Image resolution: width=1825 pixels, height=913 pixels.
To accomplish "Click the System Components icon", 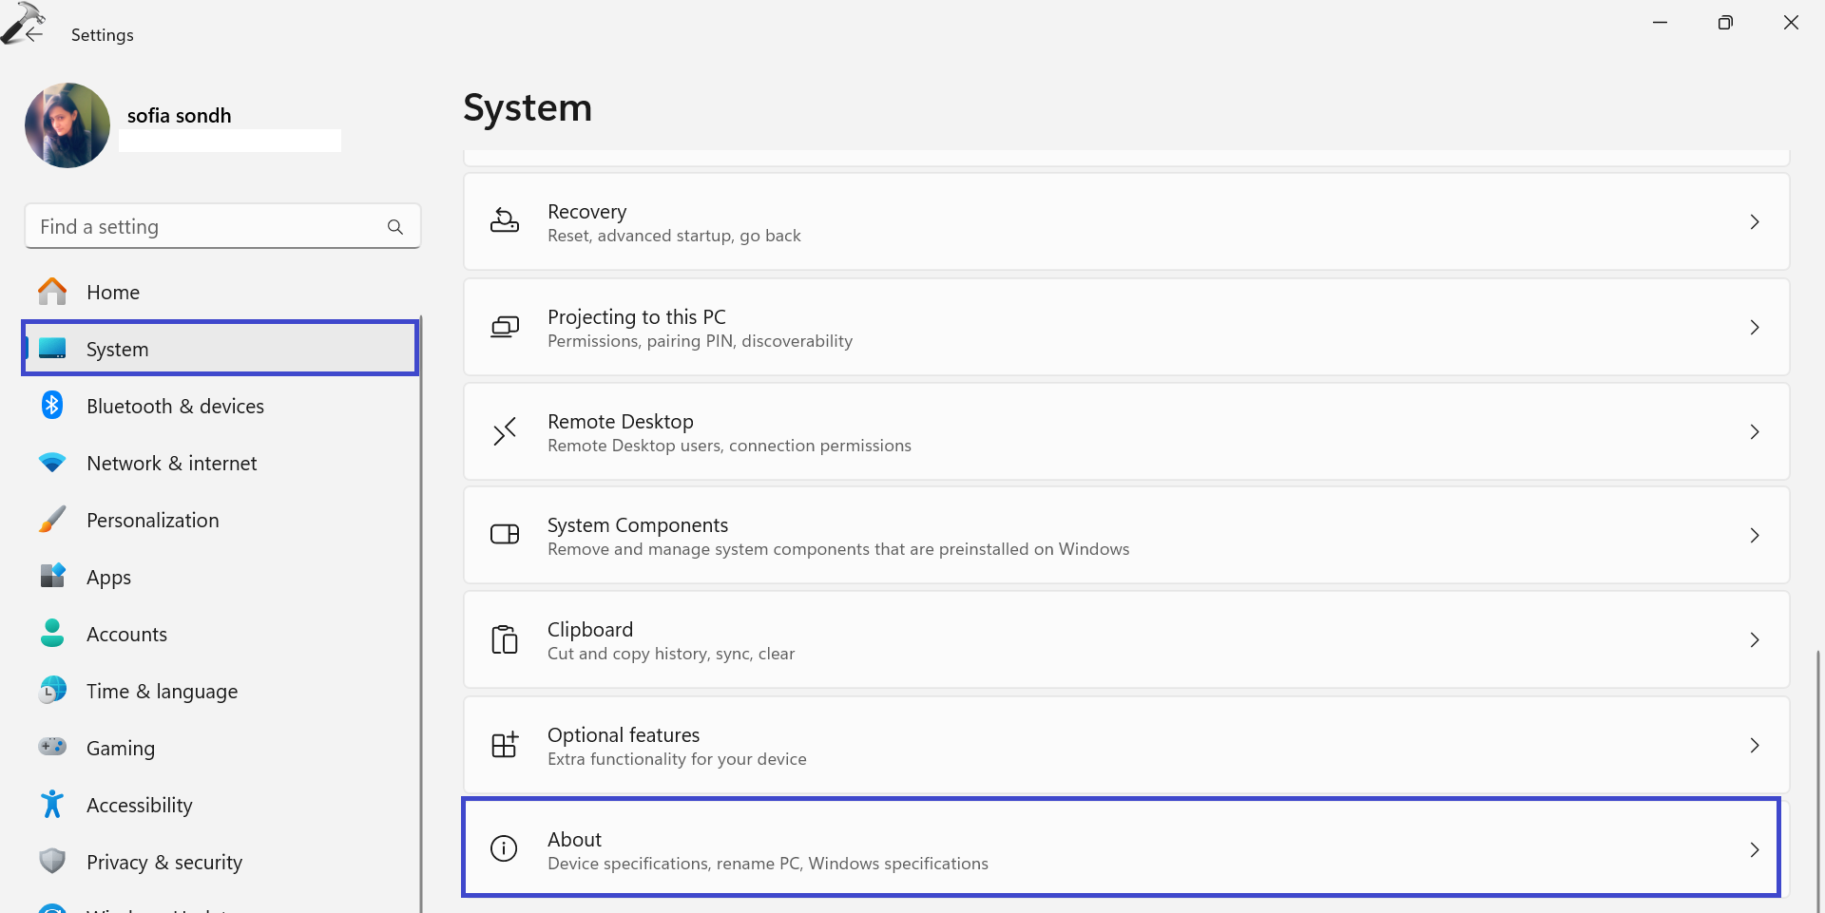I will coord(505,535).
